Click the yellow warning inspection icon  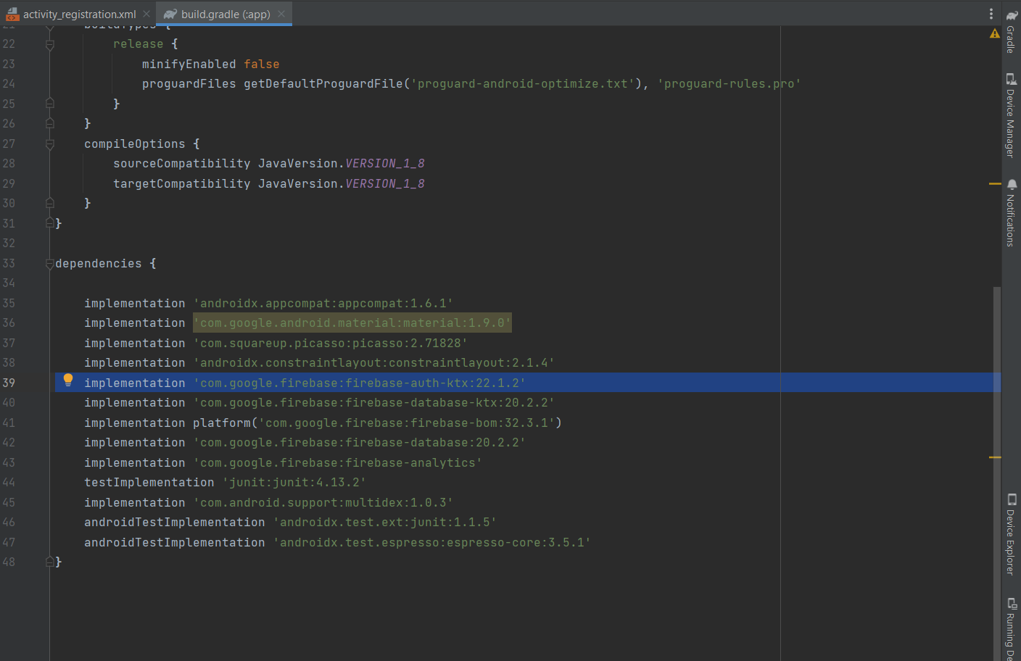click(x=994, y=33)
